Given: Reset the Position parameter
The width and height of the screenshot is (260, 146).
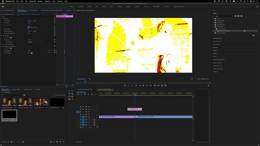Looking at the screenshot, I should [54, 21].
